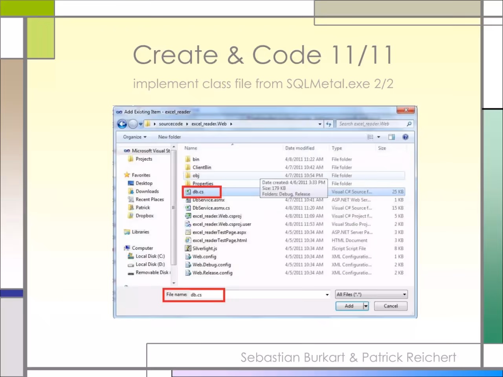Click the db.cs C# file icon
The width and height of the screenshot is (503, 377).
point(188,192)
